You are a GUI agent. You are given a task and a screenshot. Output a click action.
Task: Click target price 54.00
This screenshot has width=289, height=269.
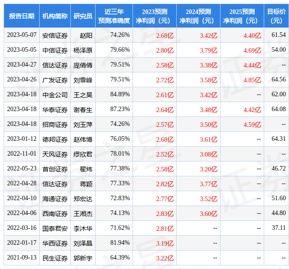click(x=279, y=50)
